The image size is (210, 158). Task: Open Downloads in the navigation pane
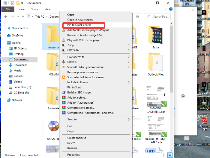[20, 65]
